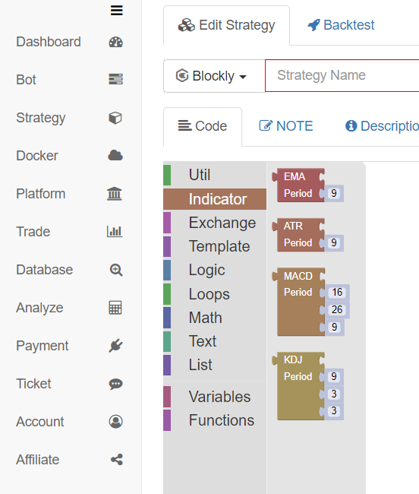Open the Loops toolbox category
419x494 pixels.
(x=215, y=294)
